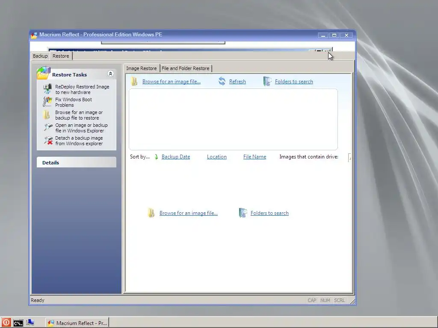Screen dimensions: 438x328
Task: Click the Refresh arrows icon
Action: (222, 81)
